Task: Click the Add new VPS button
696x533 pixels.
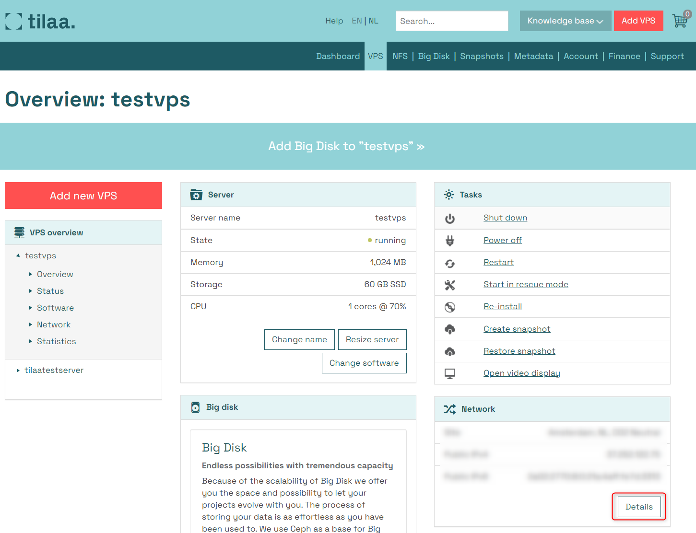Action: 83,196
